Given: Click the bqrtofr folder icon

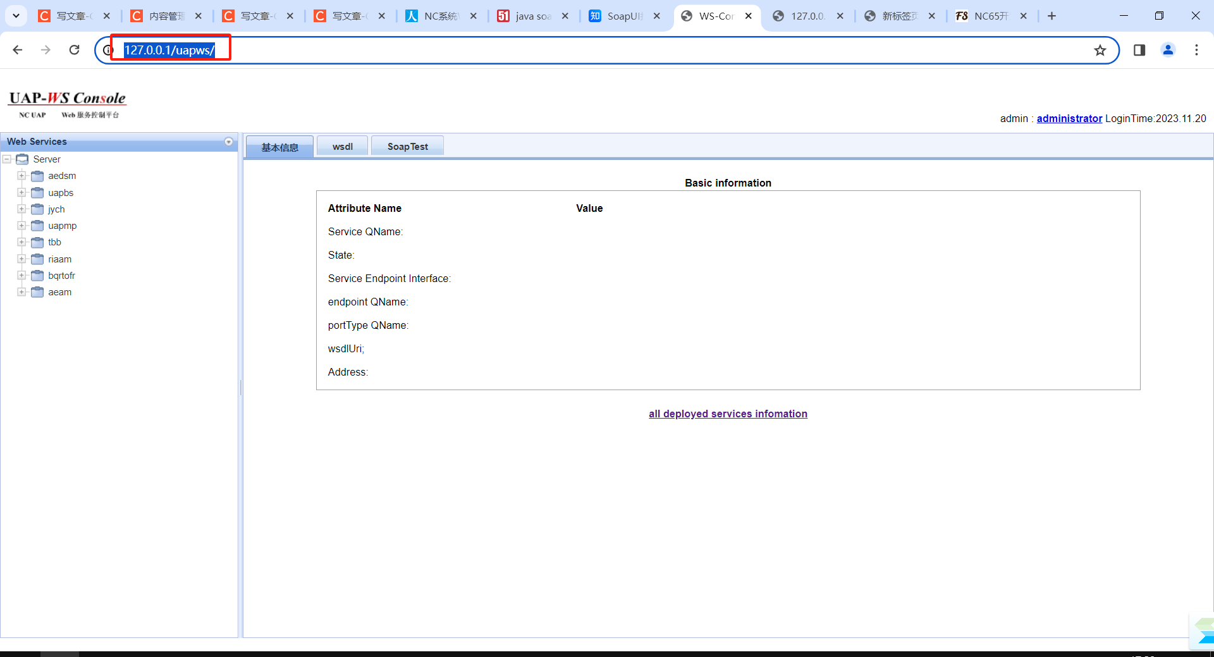Looking at the screenshot, I should (37, 276).
